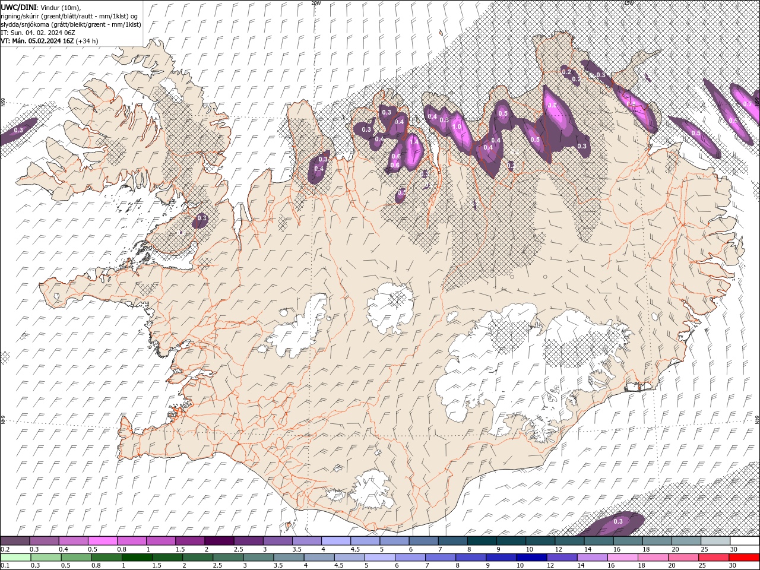Click the dark teal 8 swatch, upper legend
The height and width of the screenshot is (570, 760).
click(x=482, y=541)
